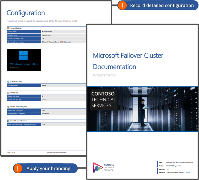Click the General Settings section icon

tap(8, 28)
